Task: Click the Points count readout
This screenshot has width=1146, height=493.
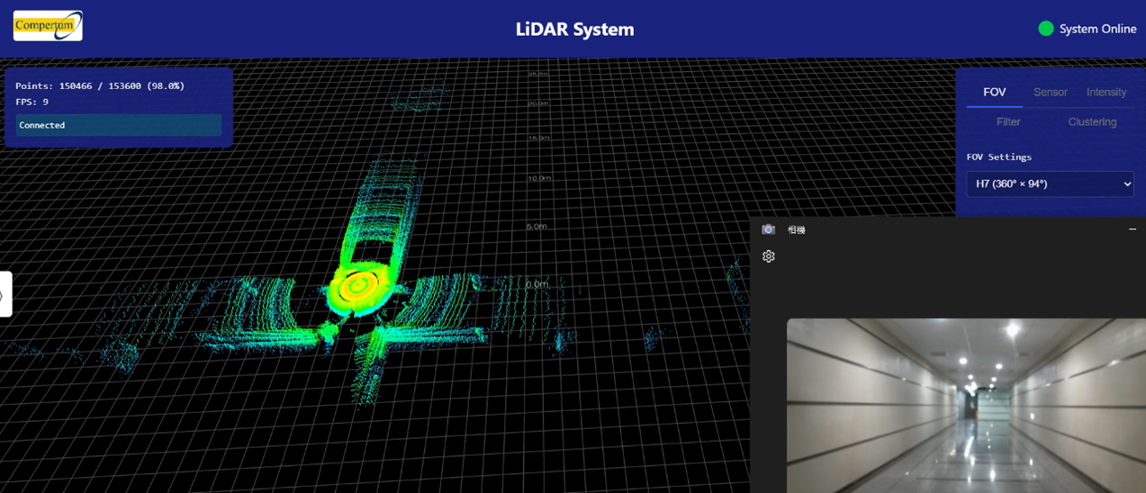Action: click(100, 86)
